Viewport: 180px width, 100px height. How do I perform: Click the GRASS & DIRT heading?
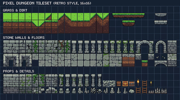(15, 10)
